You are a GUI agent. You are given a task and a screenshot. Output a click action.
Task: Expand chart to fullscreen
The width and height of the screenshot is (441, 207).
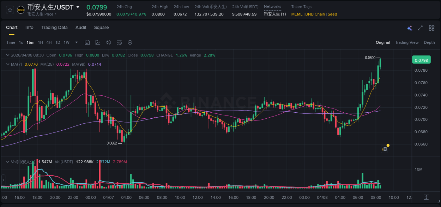(420, 28)
